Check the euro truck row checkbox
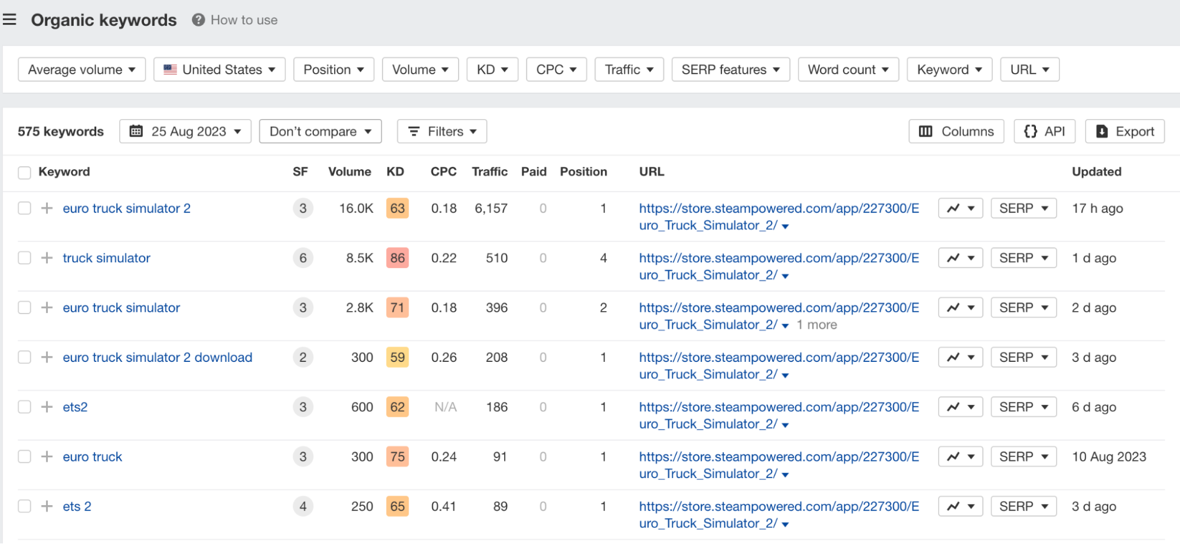Viewport: 1180px width, 544px height. 24,457
